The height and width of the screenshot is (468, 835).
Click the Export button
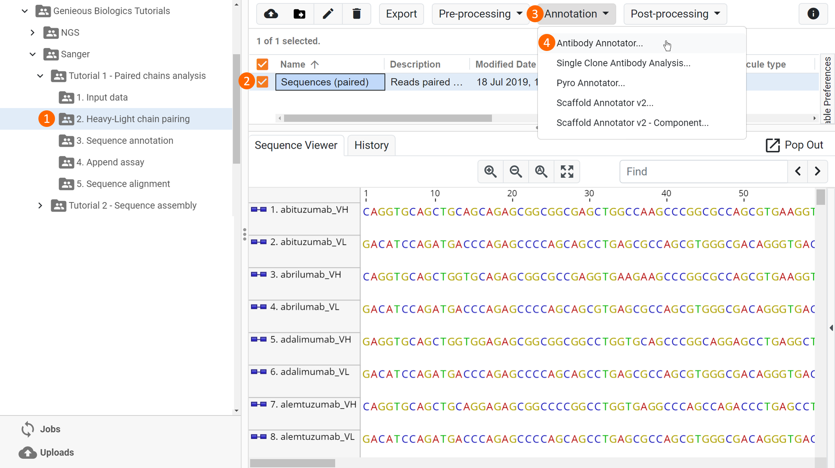(x=401, y=14)
